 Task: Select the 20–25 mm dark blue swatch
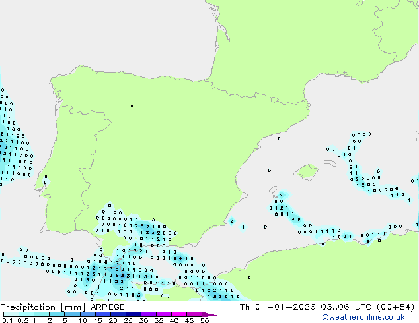click(118, 314)
